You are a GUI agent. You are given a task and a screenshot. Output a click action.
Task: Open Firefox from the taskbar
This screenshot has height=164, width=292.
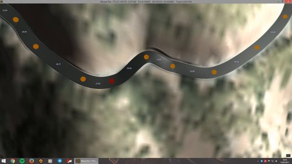coord(31,161)
